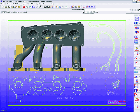
Task: Click the middle zoom magnifier icon
Action: [76, 7]
